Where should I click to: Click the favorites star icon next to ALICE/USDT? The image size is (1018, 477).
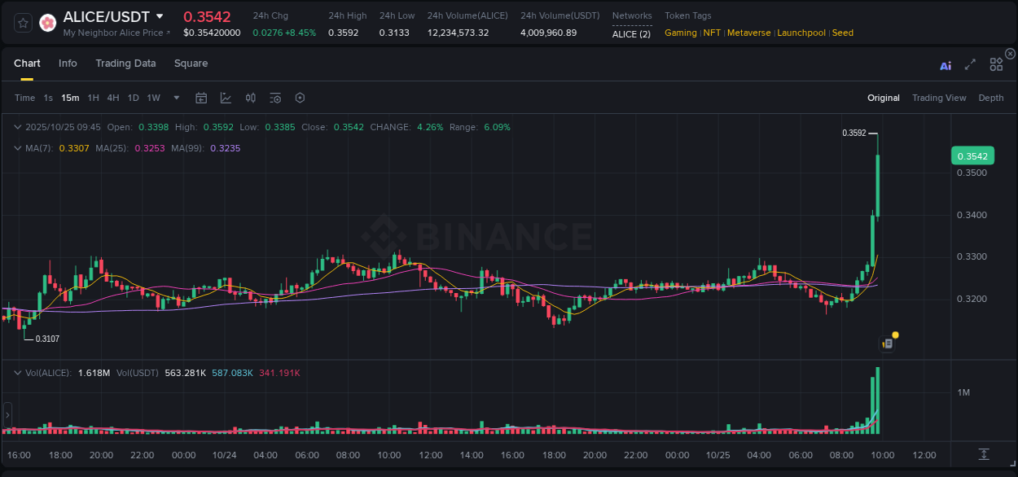coord(22,22)
